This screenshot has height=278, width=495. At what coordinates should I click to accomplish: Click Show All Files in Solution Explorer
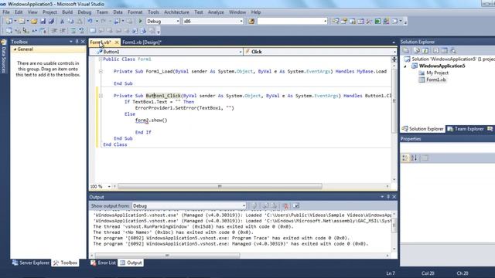coord(416,50)
